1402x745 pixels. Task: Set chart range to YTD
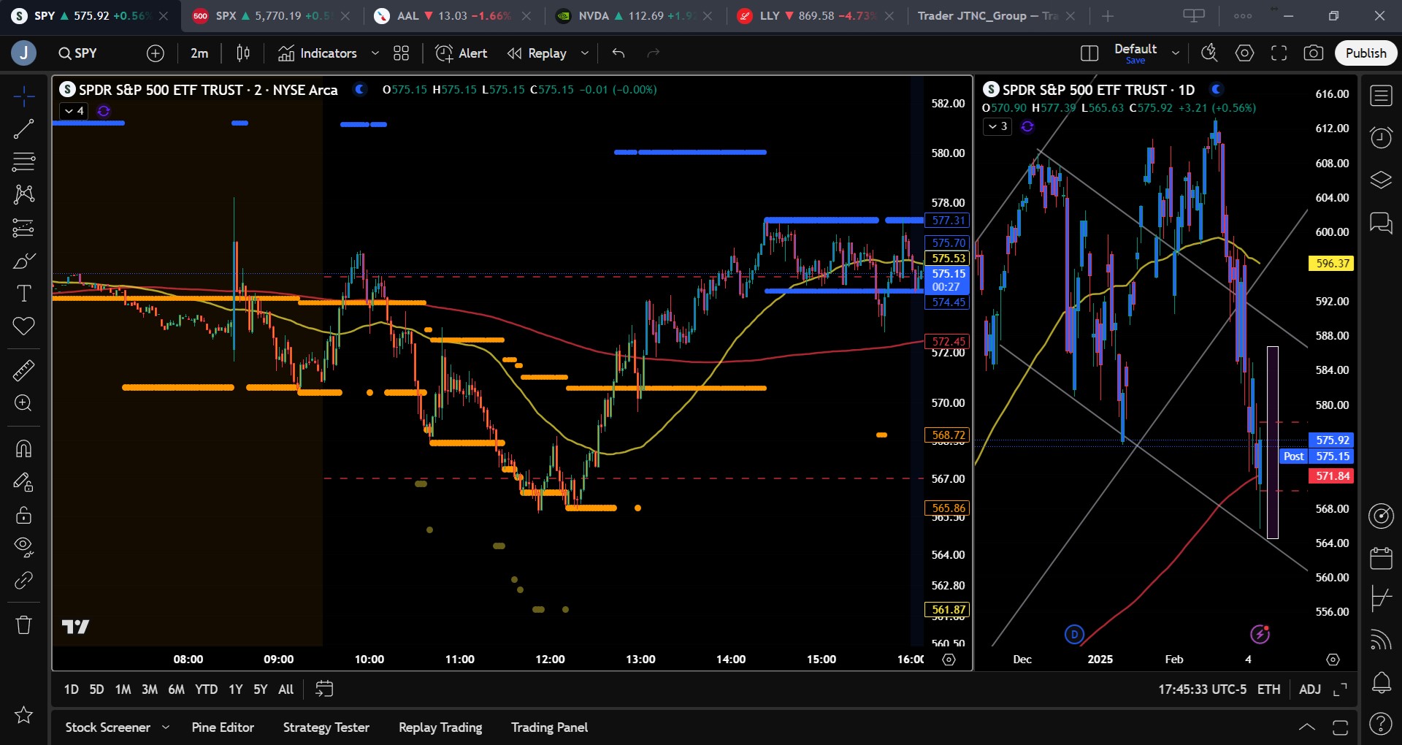(206, 689)
